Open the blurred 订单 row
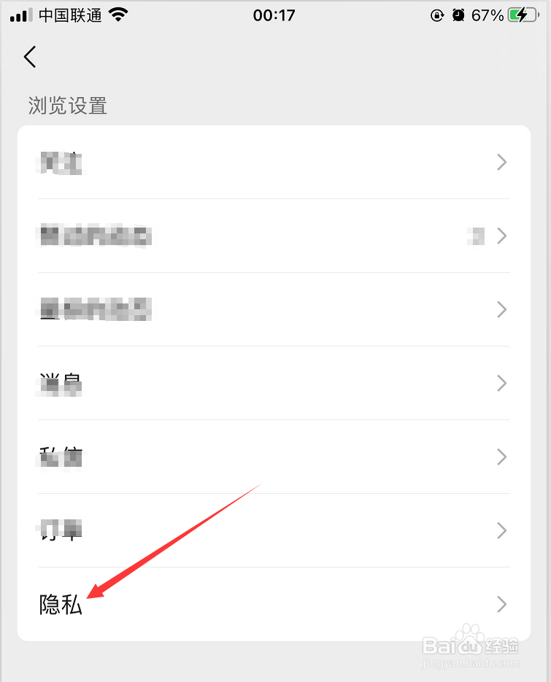551x682 pixels. pyautogui.click(x=274, y=530)
